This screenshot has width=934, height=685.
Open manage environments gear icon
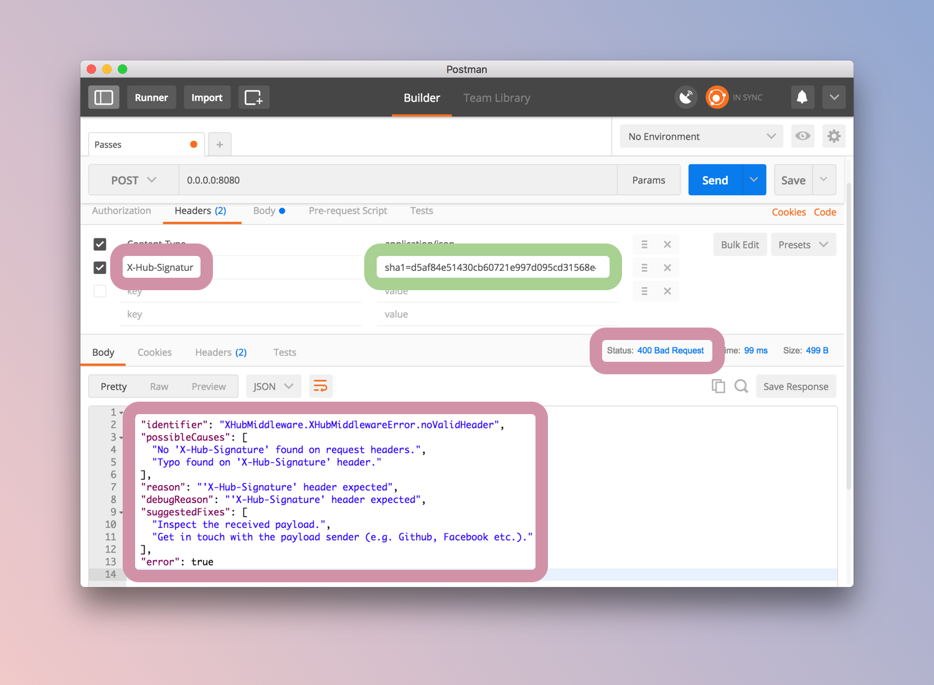pyautogui.click(x=834, y=136)
